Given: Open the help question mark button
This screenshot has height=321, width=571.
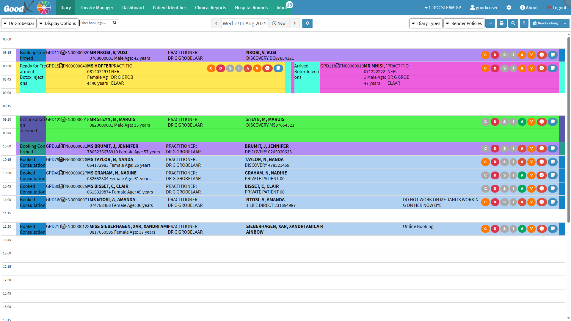Looking at the screenshot, I should [524, 23].
